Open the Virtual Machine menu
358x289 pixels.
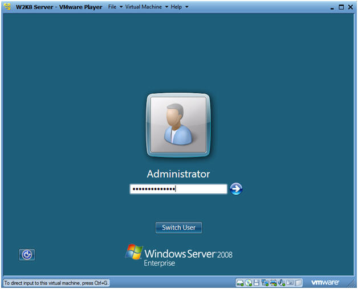click(x=144, y=7)
